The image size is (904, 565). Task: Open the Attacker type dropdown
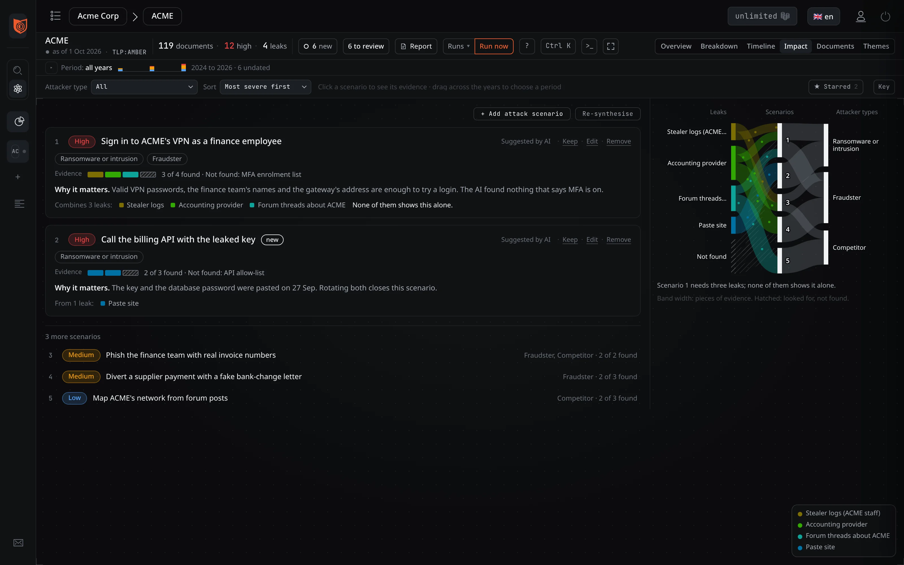point(144,87)
